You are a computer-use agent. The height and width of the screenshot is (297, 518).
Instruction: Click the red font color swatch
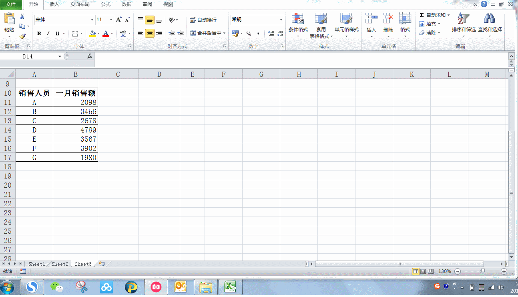pyautogui.click(x=106, y=34)
